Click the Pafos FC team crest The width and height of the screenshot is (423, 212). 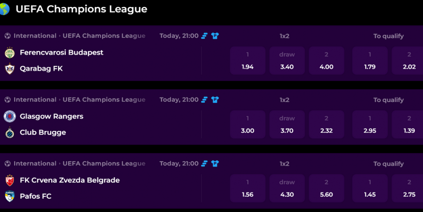[x=10, y=196]
